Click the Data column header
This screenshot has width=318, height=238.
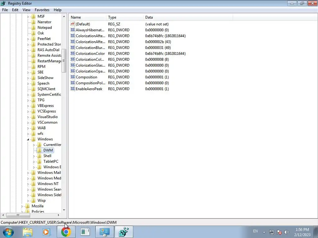coord(188,17)
